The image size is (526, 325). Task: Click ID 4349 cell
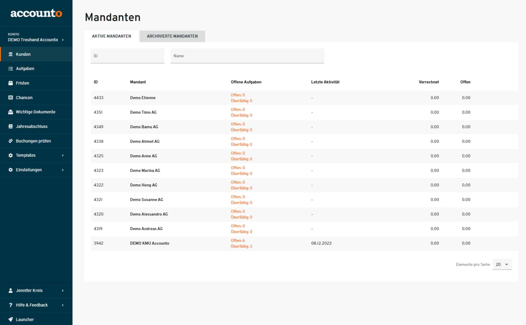tap(98, 127)
